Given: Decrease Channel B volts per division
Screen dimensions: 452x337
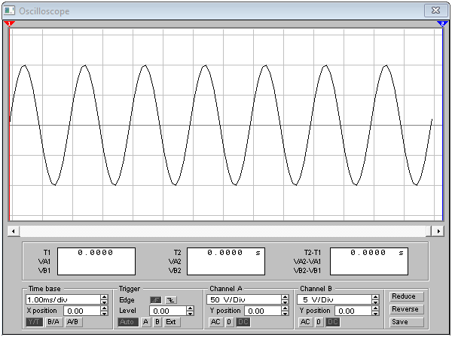Looking at the screenshot, I should point(375,302).
